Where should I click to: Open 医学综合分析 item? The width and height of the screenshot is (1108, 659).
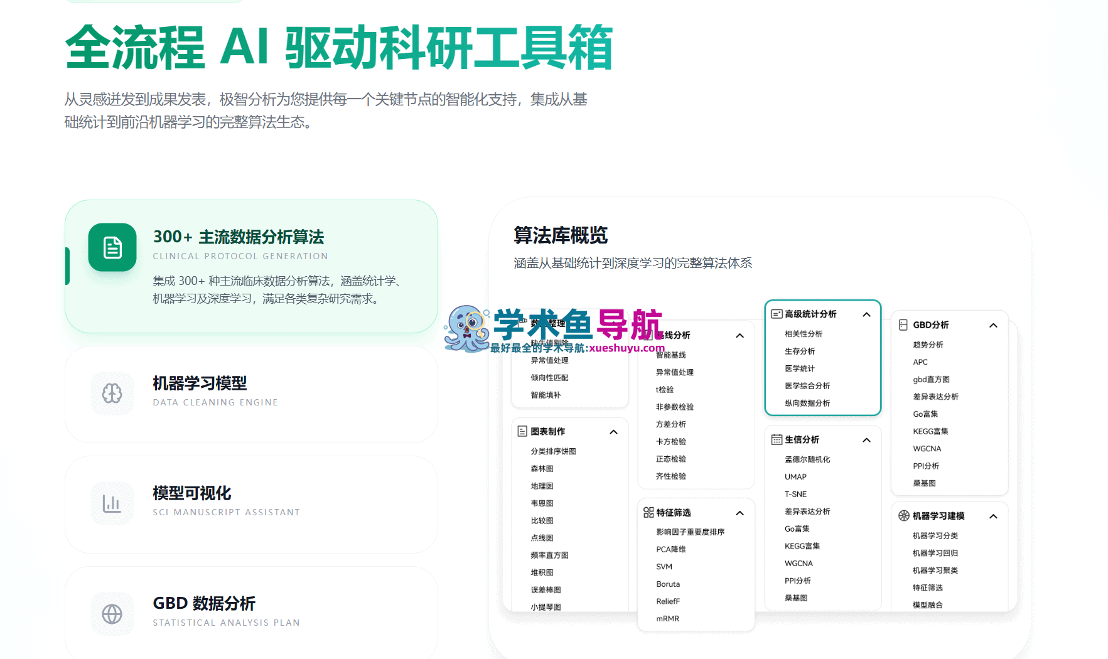pos(807,385)
